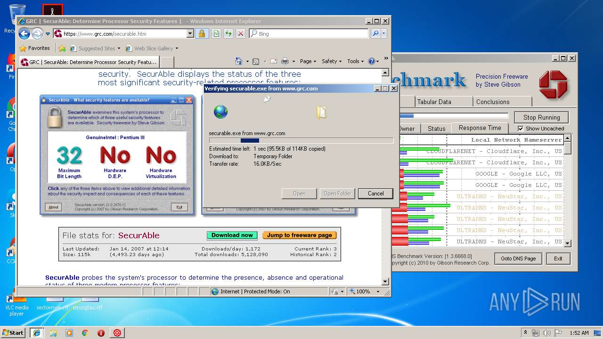Click the Action Center flag tray icon
The height and width of the screenshot is (339, 603).
558,333
